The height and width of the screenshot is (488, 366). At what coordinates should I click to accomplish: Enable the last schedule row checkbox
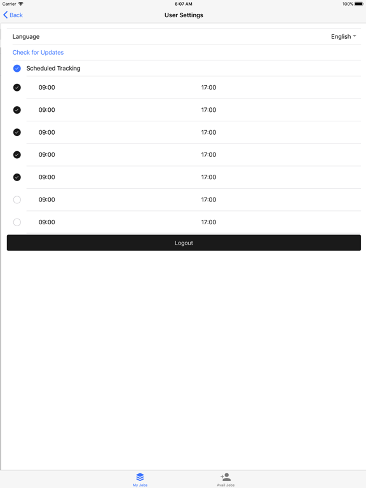pyautogui.click(x=17, y=222)
